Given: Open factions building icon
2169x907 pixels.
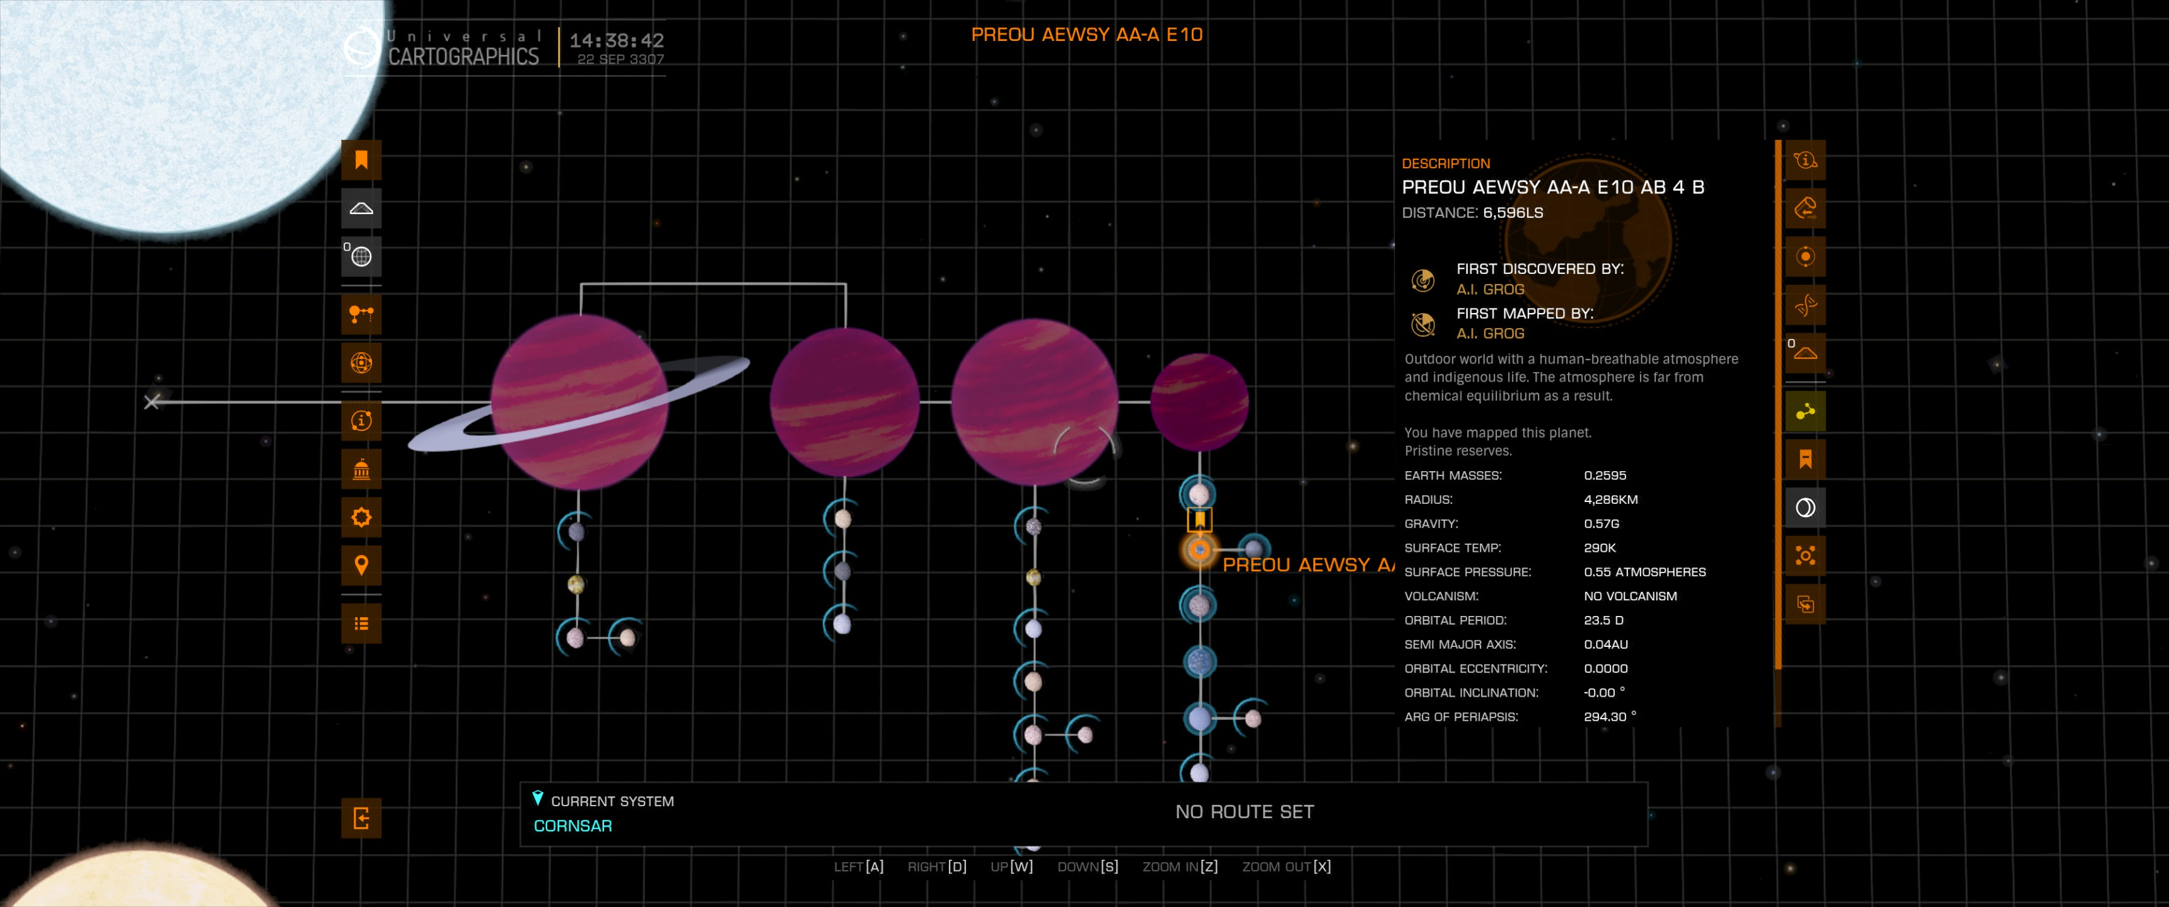Looking at the screenshot, I should tap(361, 469).
